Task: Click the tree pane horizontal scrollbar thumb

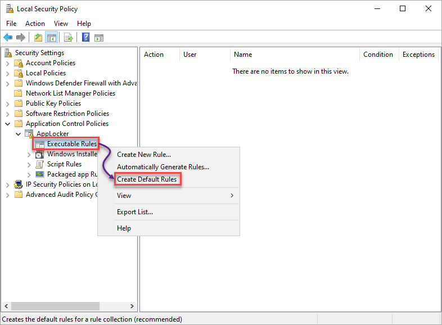Action: click(x=55, y=306)
